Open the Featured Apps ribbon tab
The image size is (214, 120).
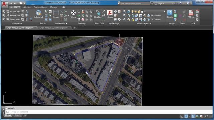[40, 7]
